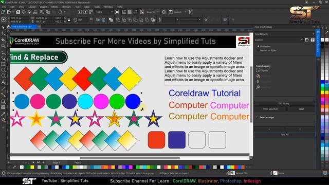Open the outline width dropdown
The image size is (329, 185).
coord(177,20)
